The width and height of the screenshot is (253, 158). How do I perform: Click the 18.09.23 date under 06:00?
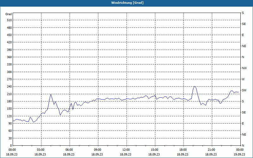click(x=69, y=154)
